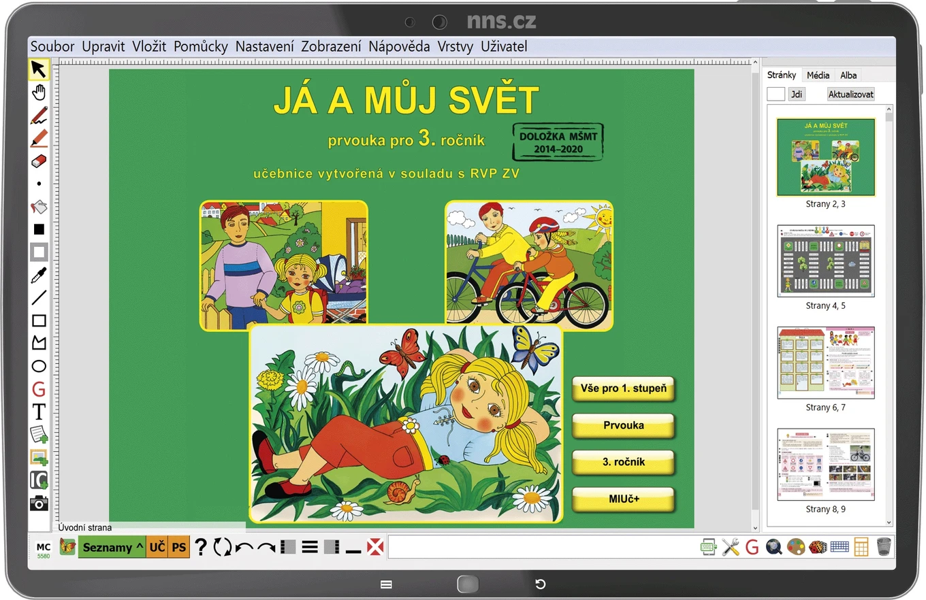Click the Vše pro 1. stupeň button

click(x=623, y=389)
